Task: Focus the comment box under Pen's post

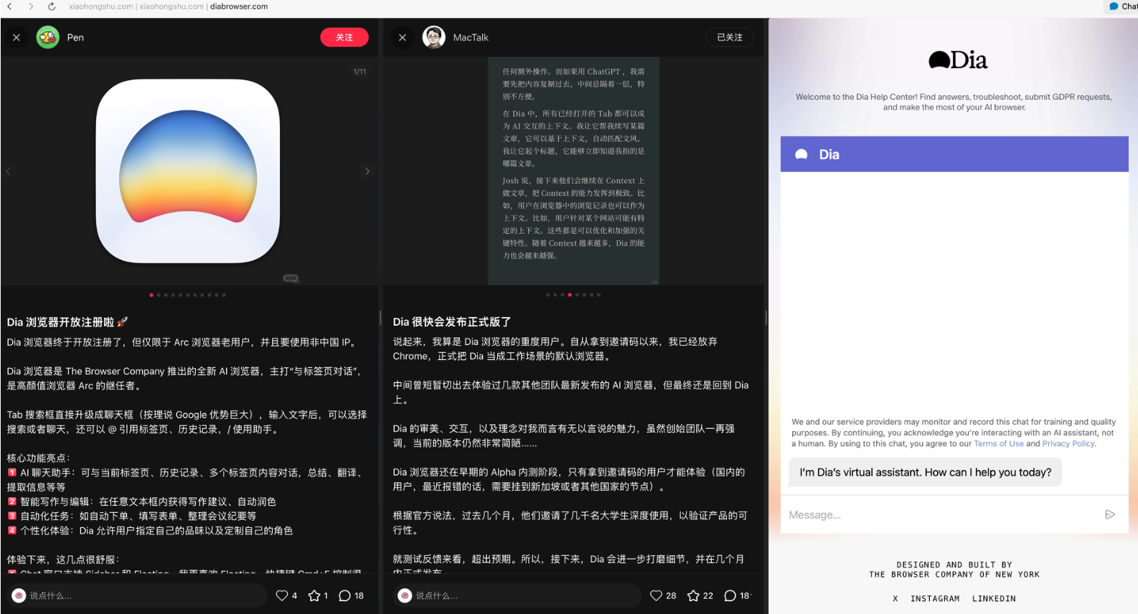Action: [x=137, y=595]
